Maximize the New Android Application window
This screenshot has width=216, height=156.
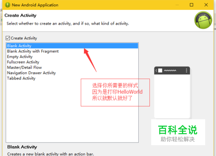(x=191, y=5)
